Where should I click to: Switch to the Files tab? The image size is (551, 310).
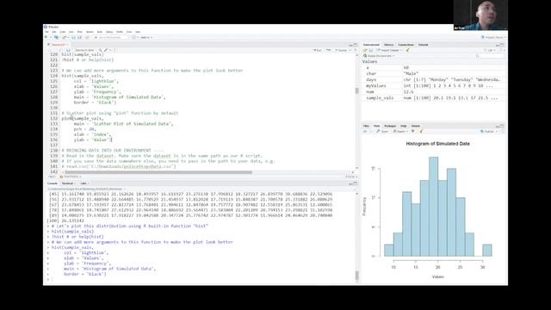pyautogui.click(x=366, y=126)
